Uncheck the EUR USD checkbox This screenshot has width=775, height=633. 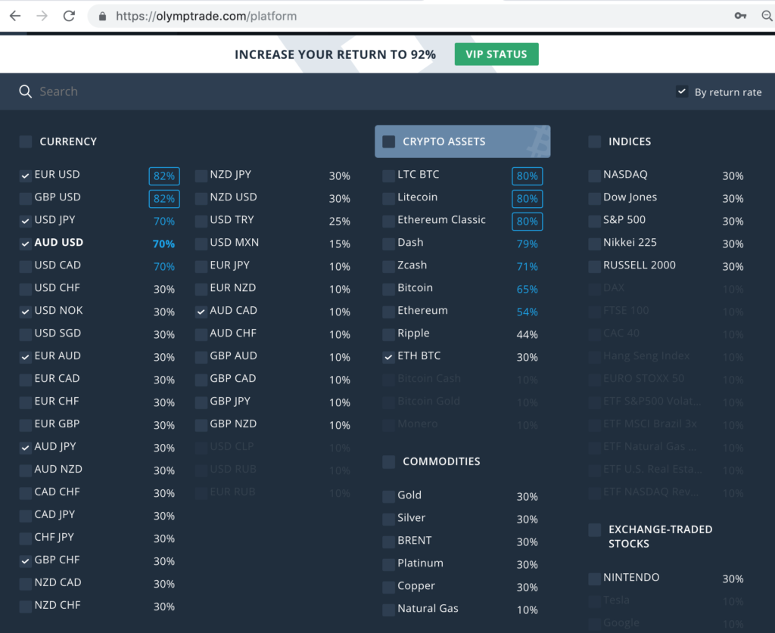[25, 175]
